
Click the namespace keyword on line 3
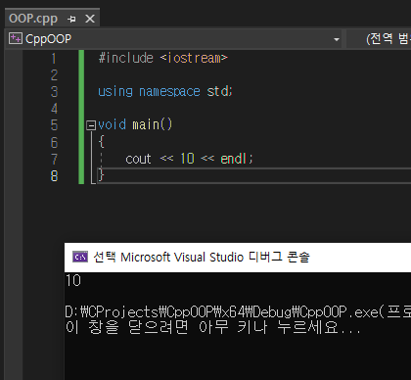click(169, 92)
